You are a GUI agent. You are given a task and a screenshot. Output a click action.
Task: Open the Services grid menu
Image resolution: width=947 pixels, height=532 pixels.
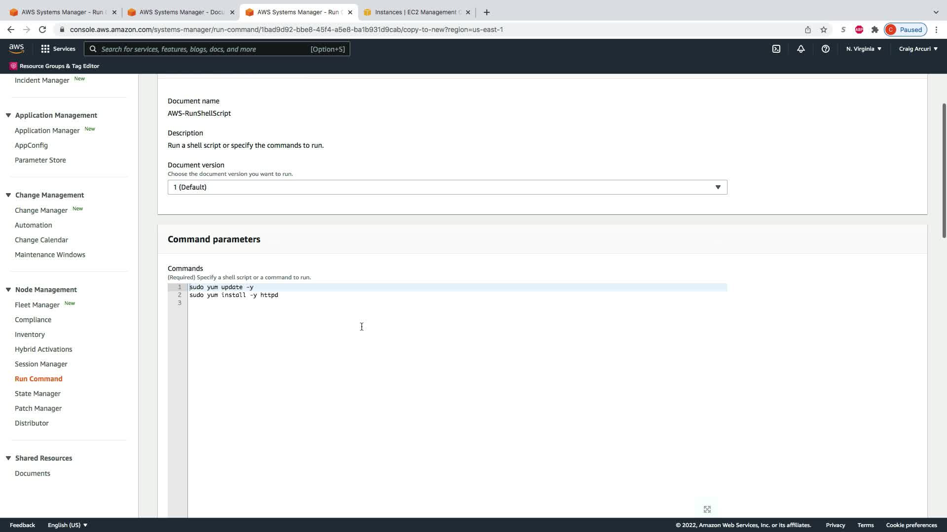point(58,49)
